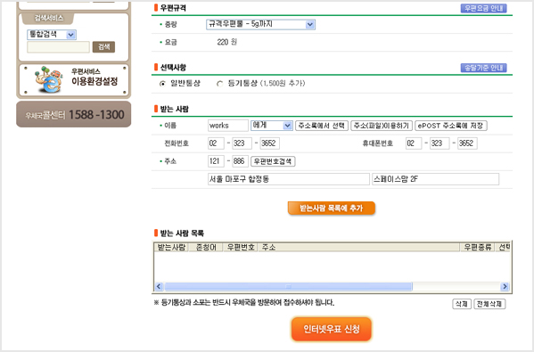Click the 휴대폰번호 first field
This screenshot has width=534, height=352.
pos(414,143)
